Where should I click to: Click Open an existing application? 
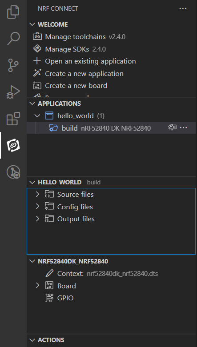pos(90,61)
